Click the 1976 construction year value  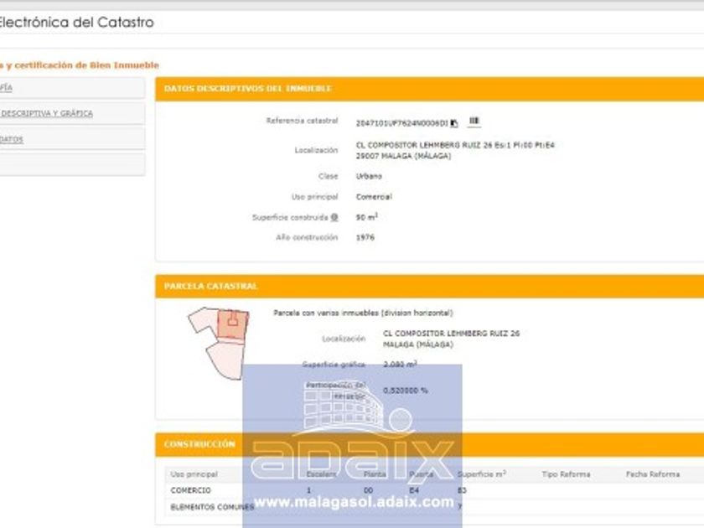click(365, 237)
